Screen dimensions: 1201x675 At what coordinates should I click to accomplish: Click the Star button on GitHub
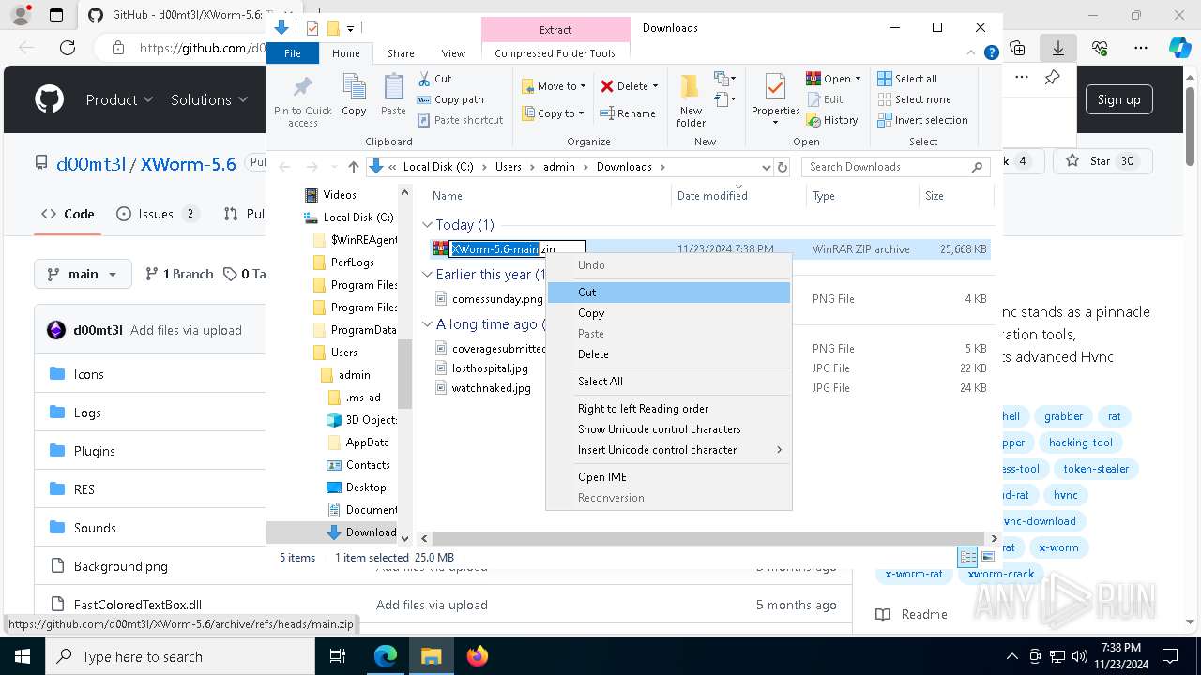1101,161
